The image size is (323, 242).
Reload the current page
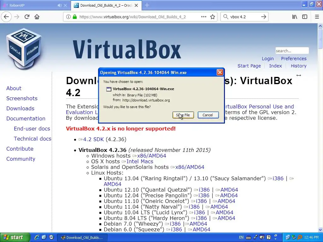[27, 17]
